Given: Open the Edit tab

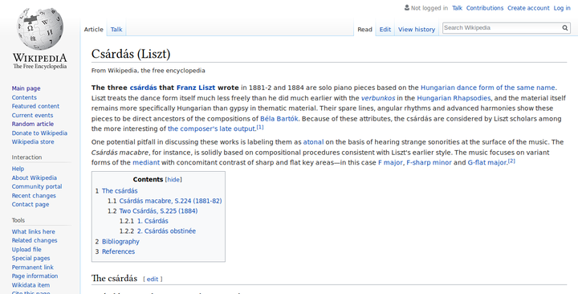Looking at the screenshot, I should (x=385, y=30).
